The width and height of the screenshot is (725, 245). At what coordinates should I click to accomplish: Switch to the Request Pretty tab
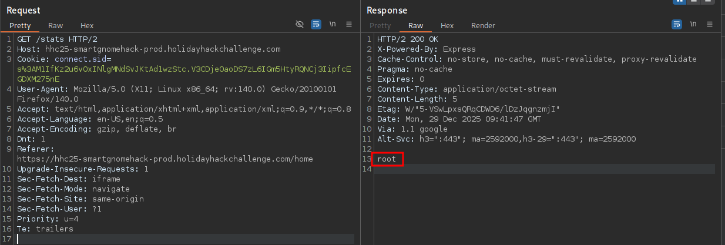[x=20, y=26]
